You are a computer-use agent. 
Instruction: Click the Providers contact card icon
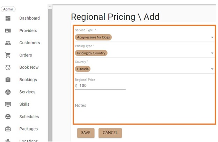(8, 31)
